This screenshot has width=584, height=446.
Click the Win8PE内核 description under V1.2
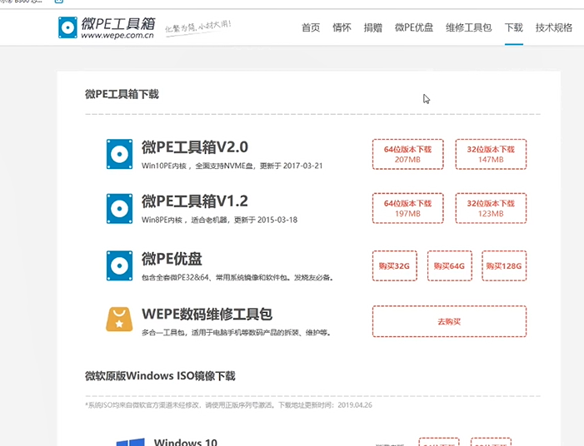tap(219, 220)
